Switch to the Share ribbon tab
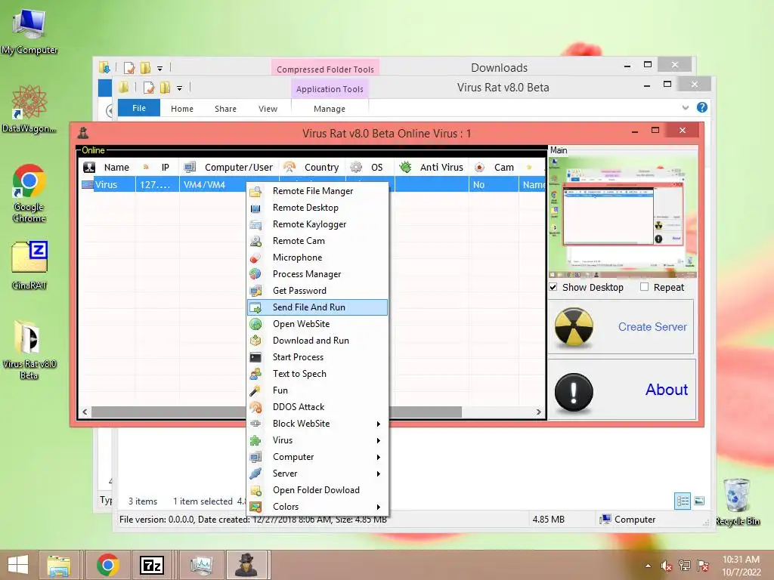774x580 pixels. coord(225,109)
